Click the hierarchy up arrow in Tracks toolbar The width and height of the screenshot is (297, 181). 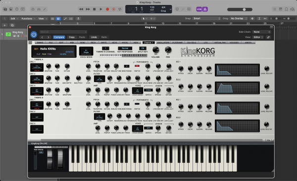click(5, 19)
